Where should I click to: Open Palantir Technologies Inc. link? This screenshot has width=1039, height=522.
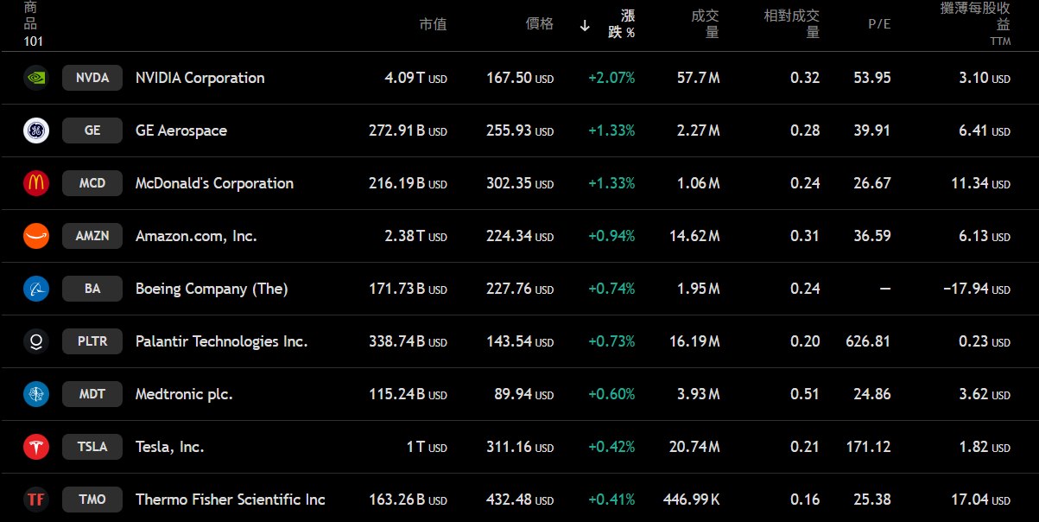coord(221,341)
